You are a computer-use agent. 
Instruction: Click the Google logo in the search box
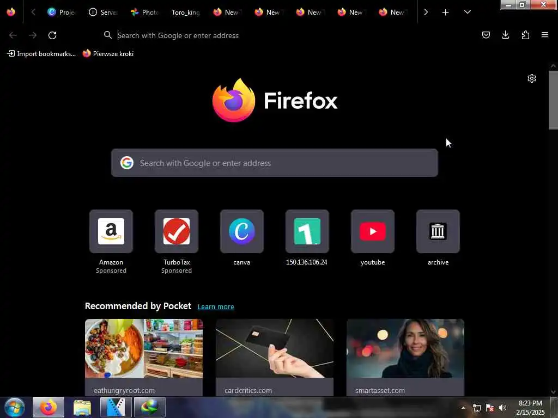coord(126,163)
